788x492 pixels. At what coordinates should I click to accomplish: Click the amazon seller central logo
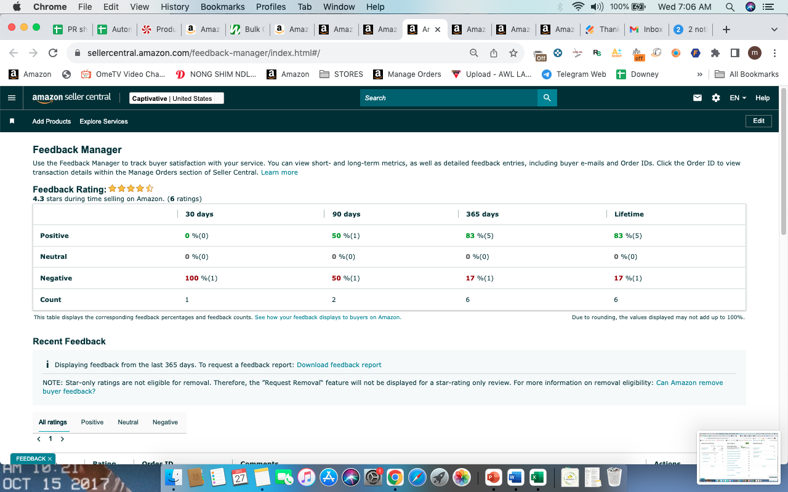pyautogui.click(x=71, y=98)
